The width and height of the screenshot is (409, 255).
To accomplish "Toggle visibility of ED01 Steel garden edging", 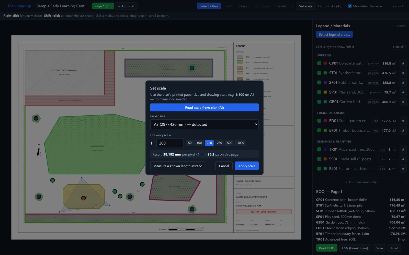I will click(x=319, y=121).
